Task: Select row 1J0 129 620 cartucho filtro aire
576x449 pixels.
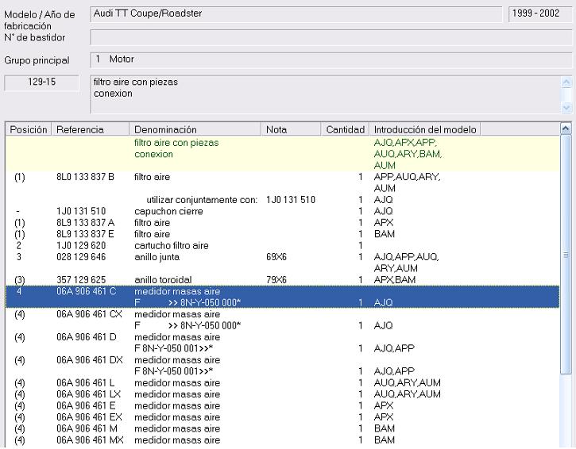Action: coord(283,245)
